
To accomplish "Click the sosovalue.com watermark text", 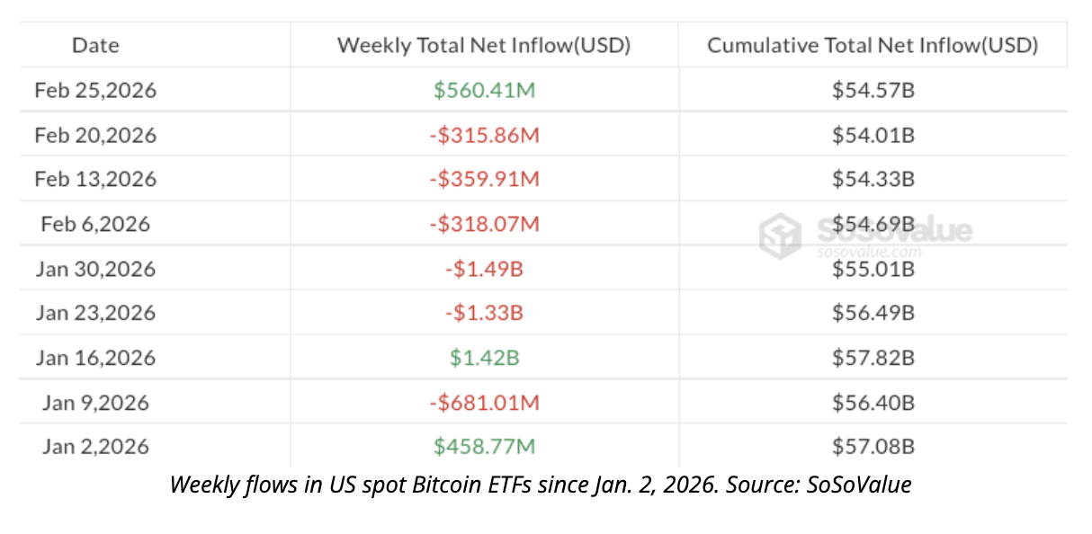I will (869, 252).
